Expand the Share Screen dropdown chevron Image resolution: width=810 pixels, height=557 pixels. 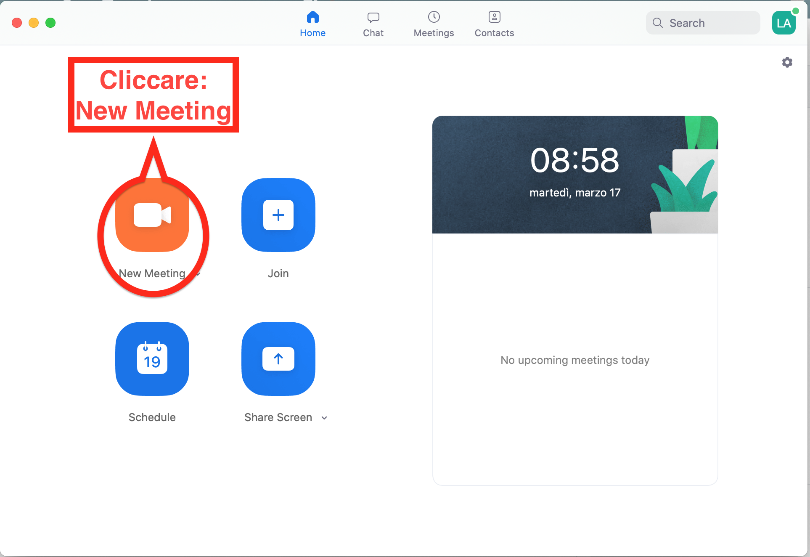coord(324,418)
